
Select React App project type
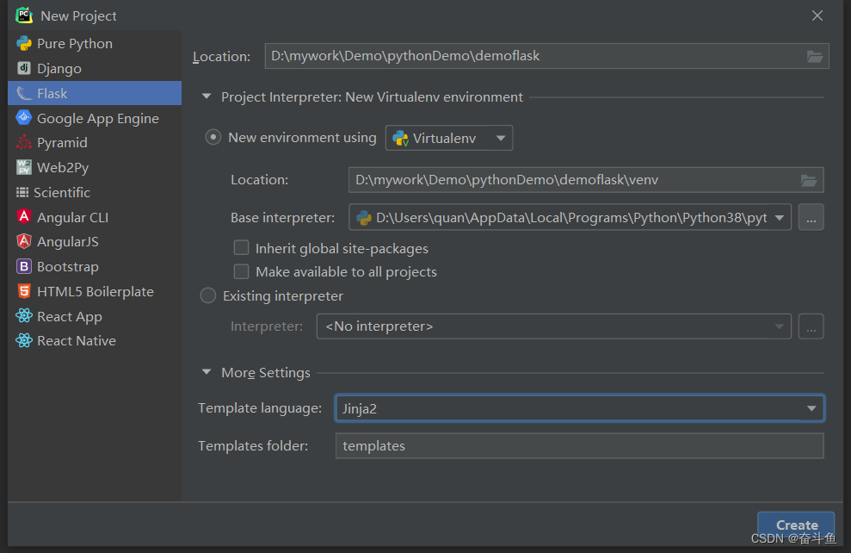tap(95, 316)
